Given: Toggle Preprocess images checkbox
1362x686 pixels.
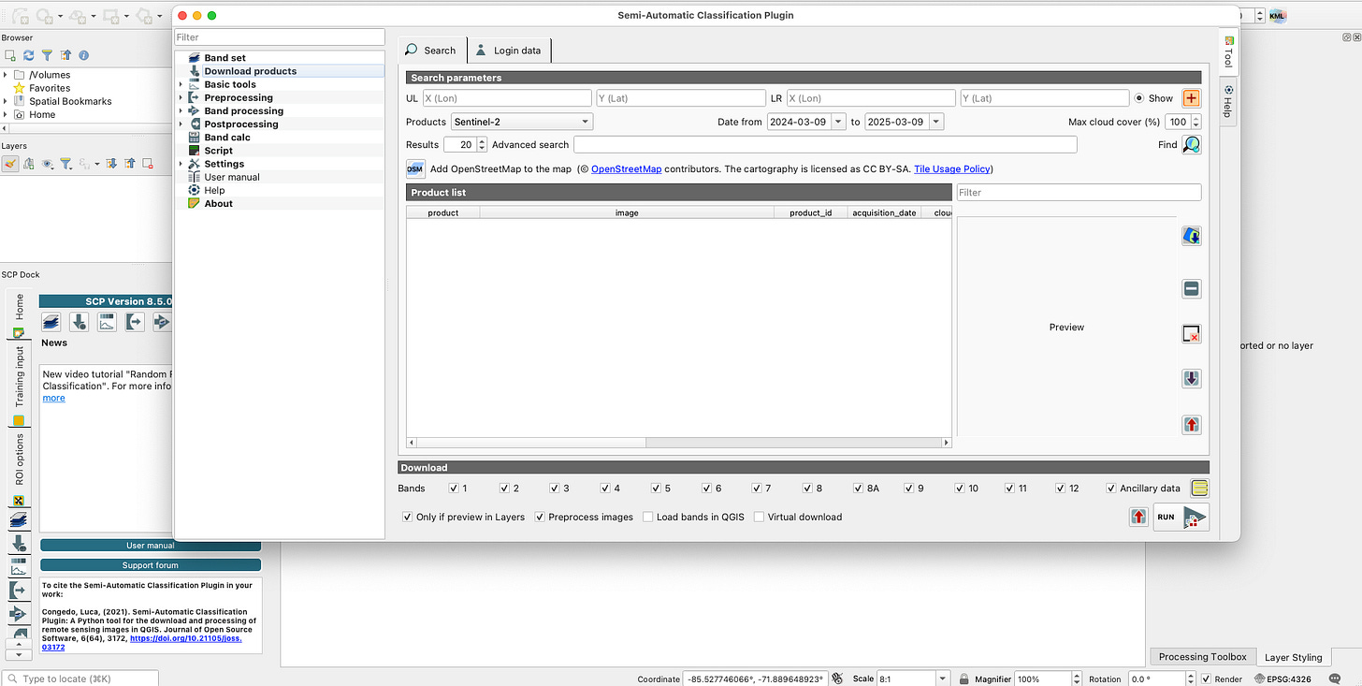Looking at the screenshot, I should 540,517.
